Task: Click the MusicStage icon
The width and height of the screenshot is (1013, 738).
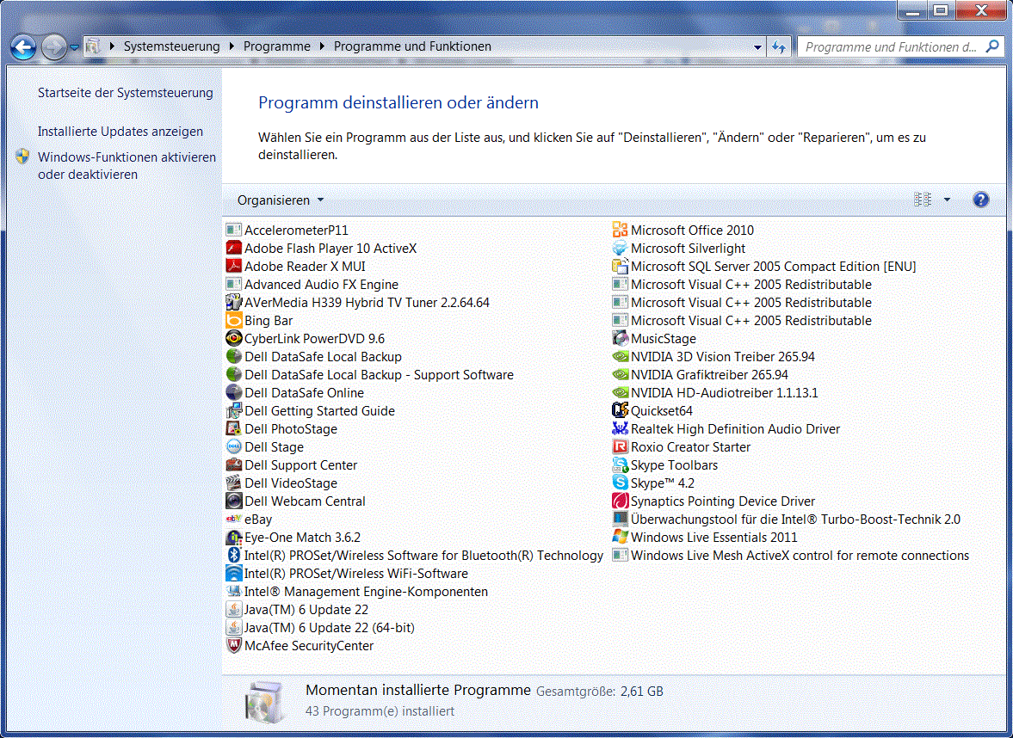Action: coord(620,338)
